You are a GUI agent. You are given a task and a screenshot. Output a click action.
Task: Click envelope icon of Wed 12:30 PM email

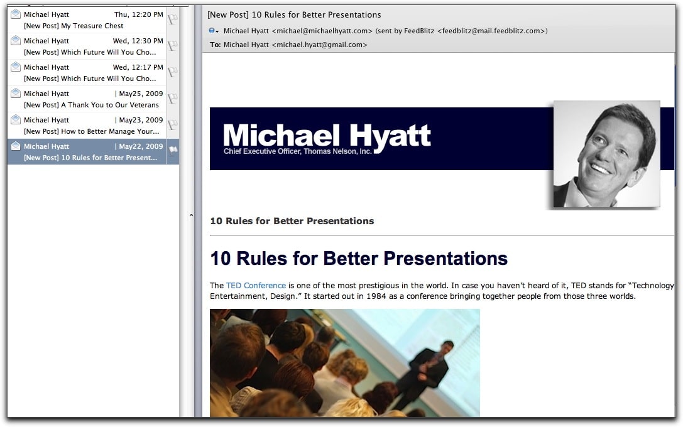tap(16, 41)
